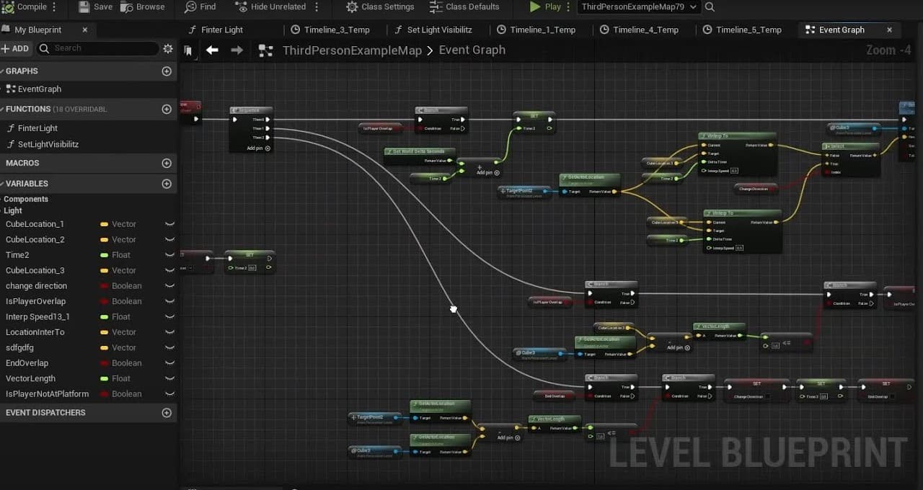Click the Find icon to search the blueprint
The image size is (923, 490).
tap(189, 6)
